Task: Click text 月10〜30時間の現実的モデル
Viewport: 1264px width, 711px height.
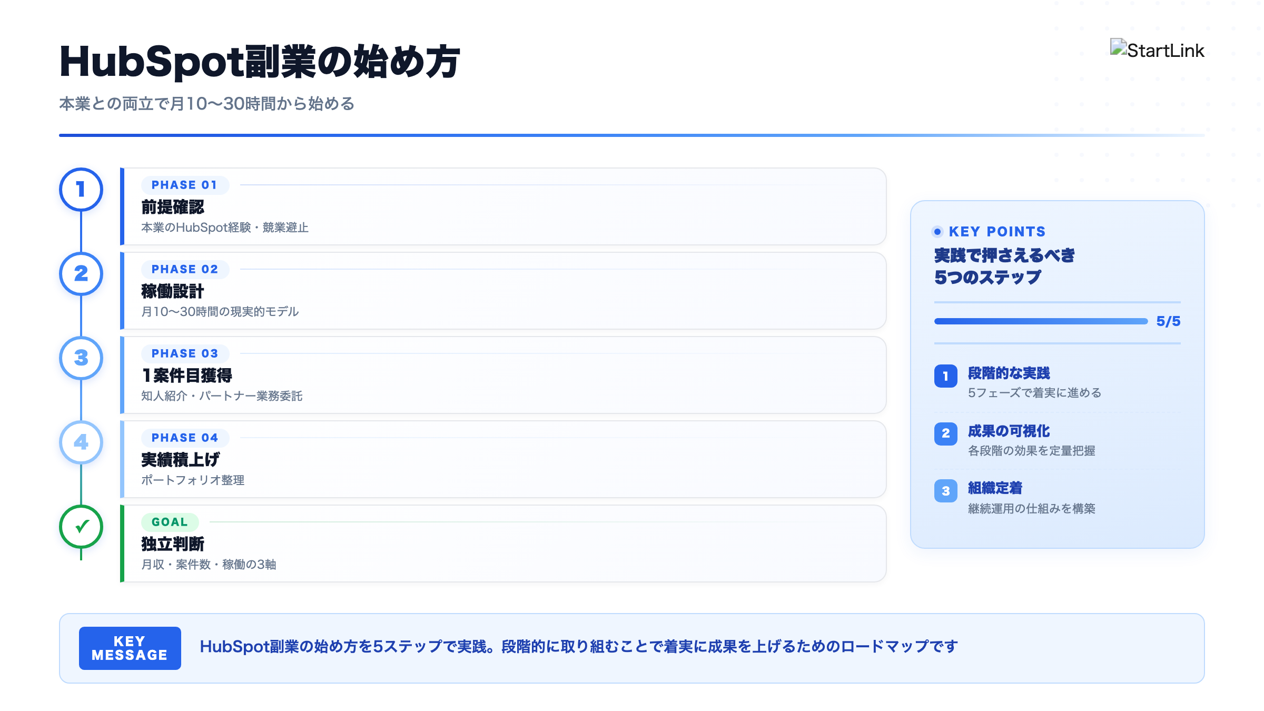Action: pos(220,312)
